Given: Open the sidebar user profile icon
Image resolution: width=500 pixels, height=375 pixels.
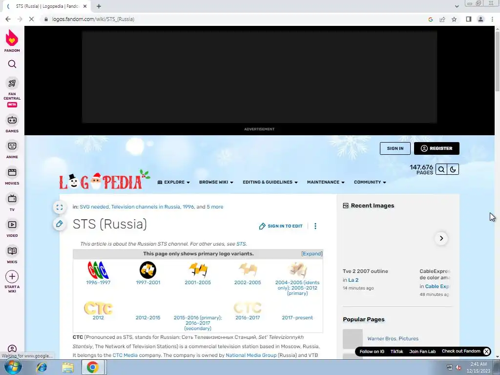Looking at the screenshot, I should [12, 349].
